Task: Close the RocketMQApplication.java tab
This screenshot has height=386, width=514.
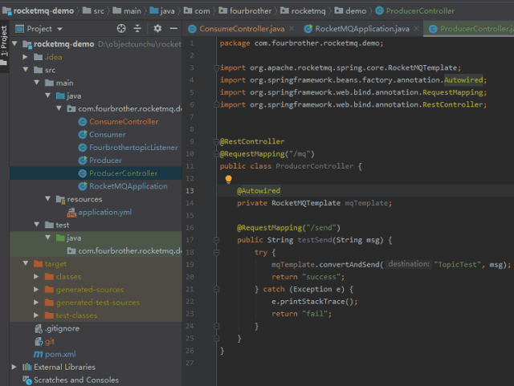Action: (x=416, y=29)
